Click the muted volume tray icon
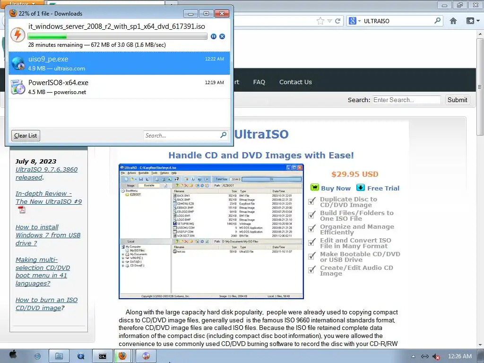The image size is (484, 363). [x=436, y=356]
